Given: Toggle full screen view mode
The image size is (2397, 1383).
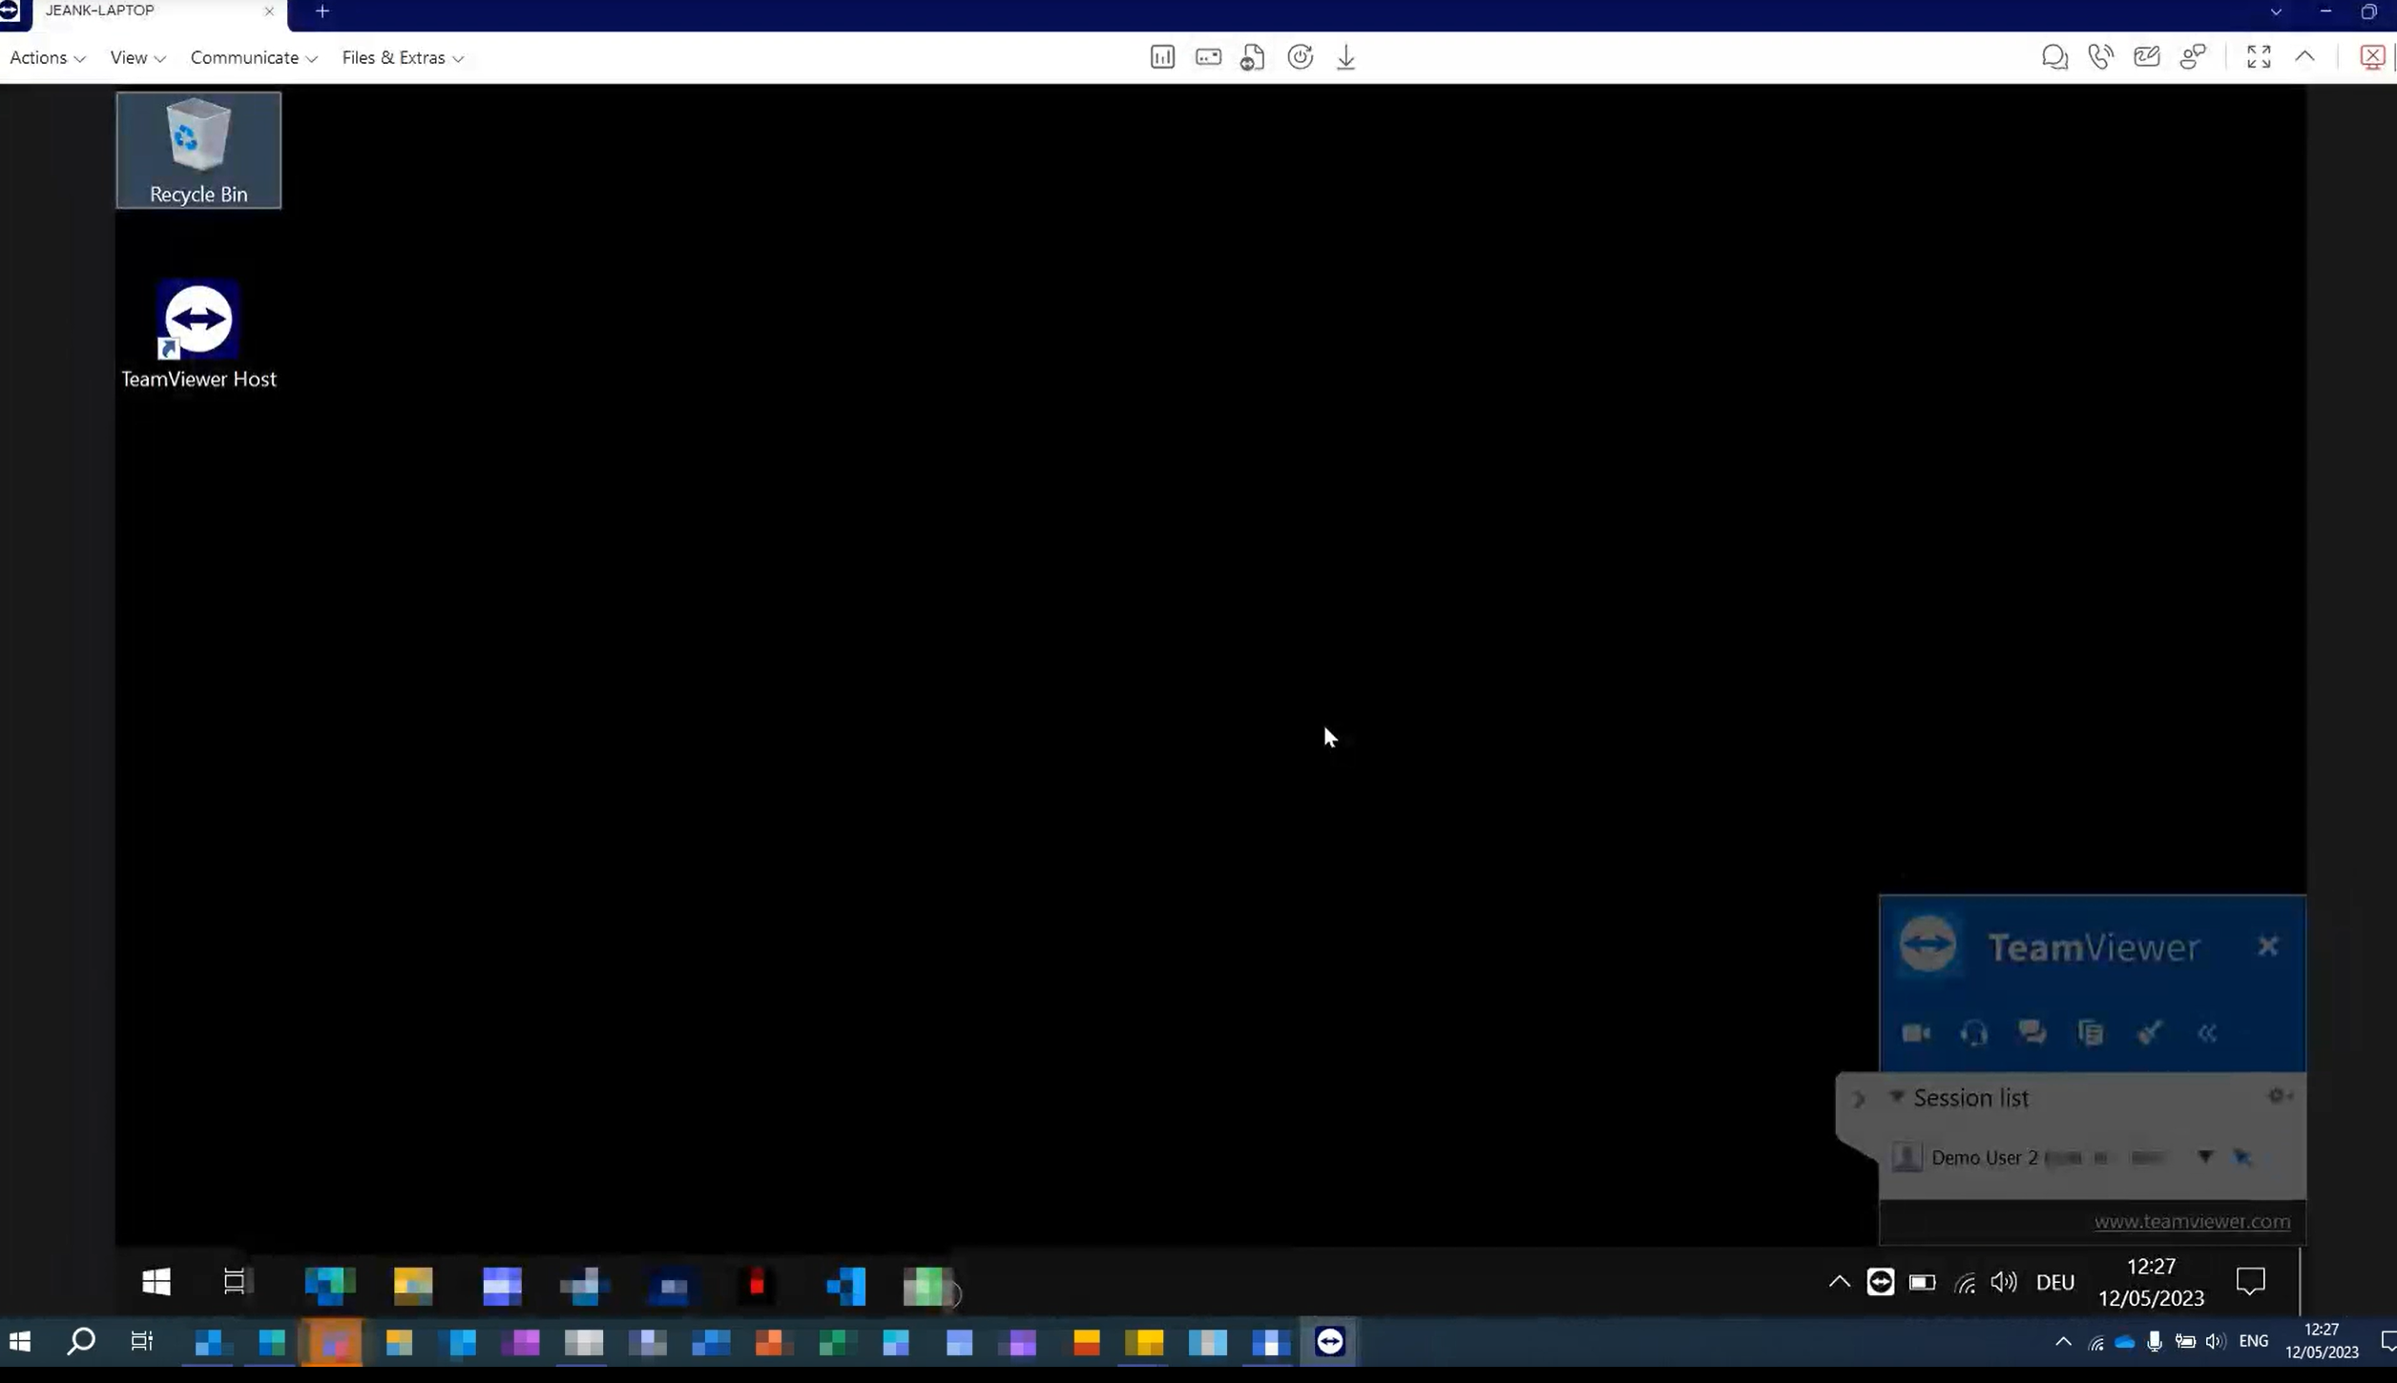Looking at the screenshot, I should (x=2259, y=57).
